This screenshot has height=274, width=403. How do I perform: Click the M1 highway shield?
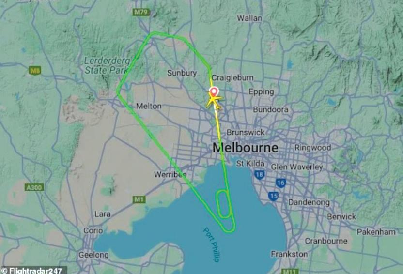click(x=139, y=199)
